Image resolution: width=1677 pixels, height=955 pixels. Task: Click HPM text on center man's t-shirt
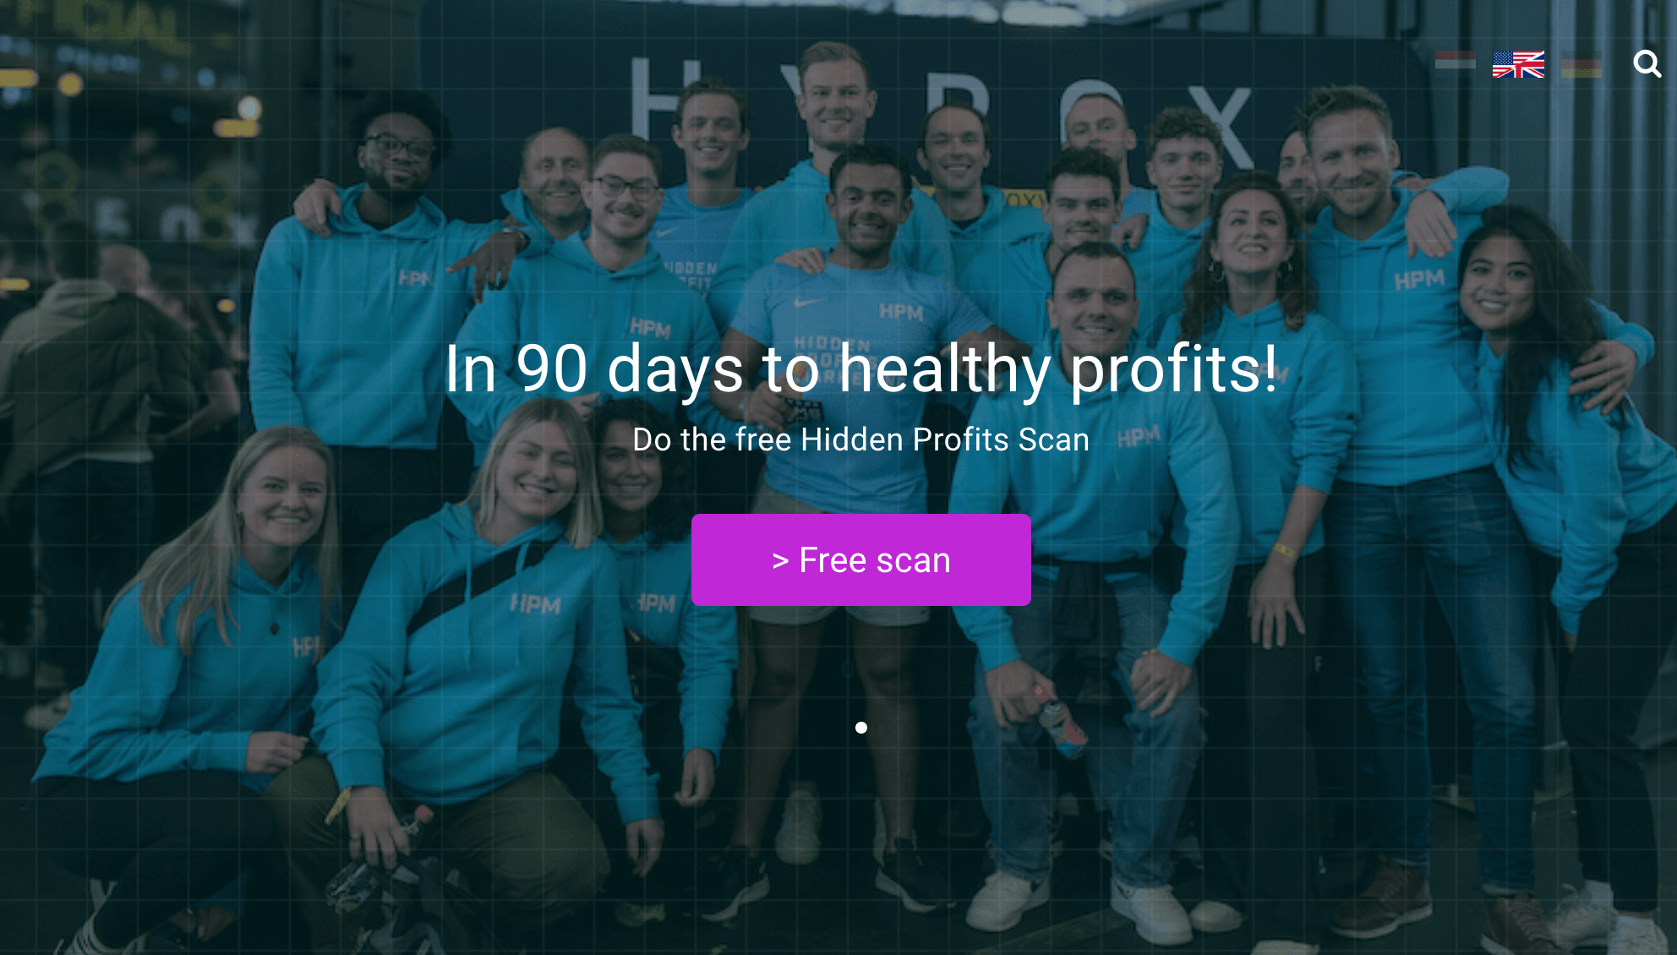(x=901, y=312)
